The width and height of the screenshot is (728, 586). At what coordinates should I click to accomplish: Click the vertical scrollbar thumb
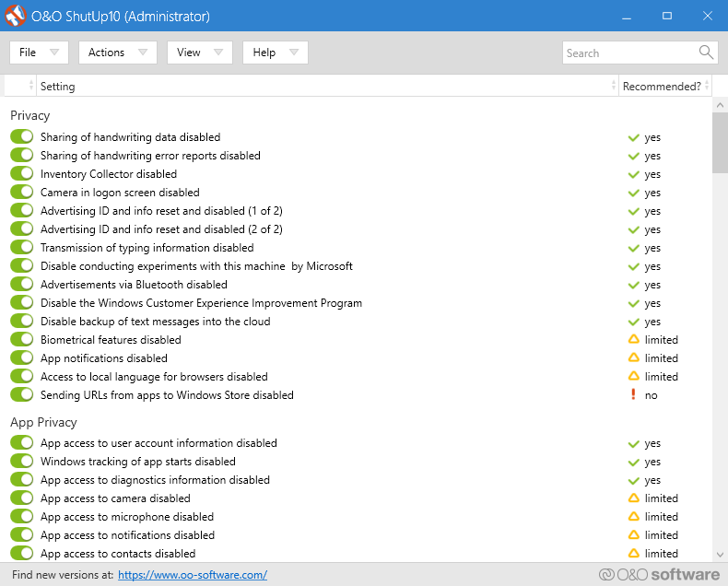tap(720, 143)
